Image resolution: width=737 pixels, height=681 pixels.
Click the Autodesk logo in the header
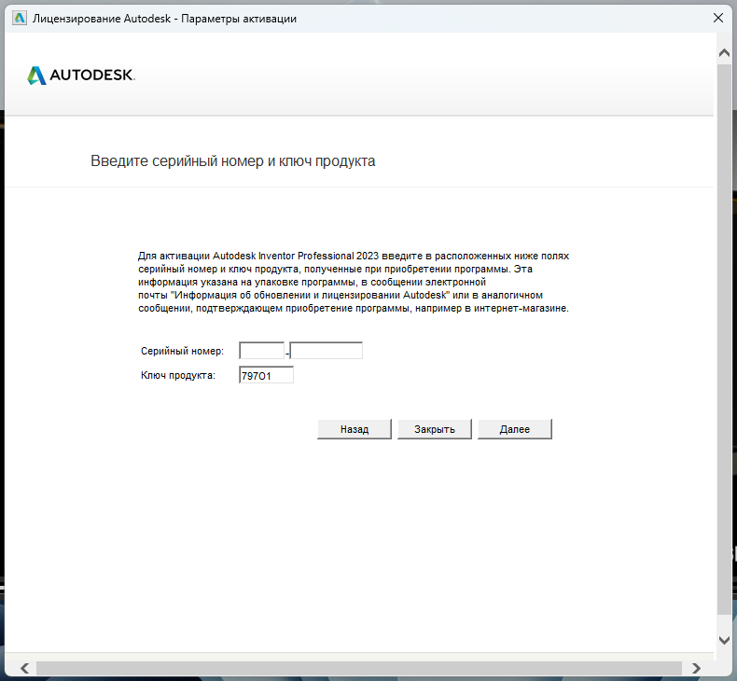[81, 76]
